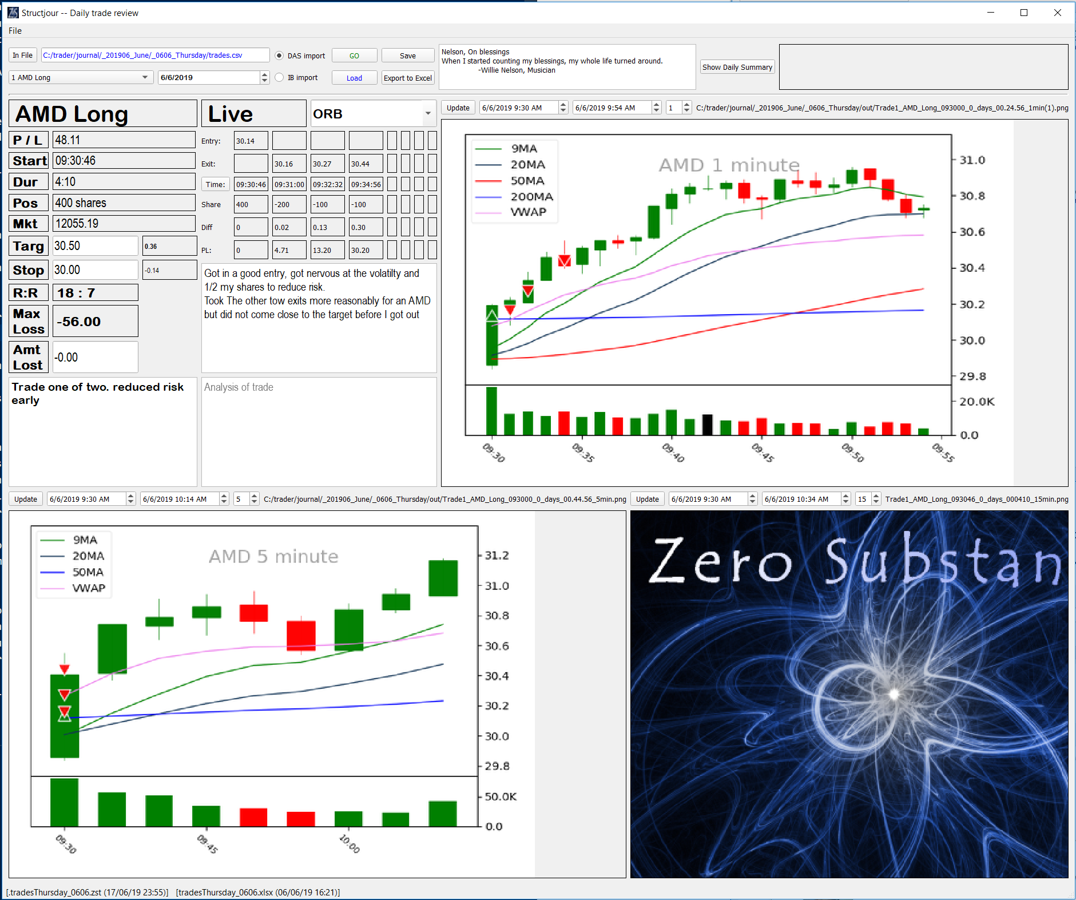Click the Pos value 400 shares
The height and width of the screenshot is (900, 1076).
(124, 203)
